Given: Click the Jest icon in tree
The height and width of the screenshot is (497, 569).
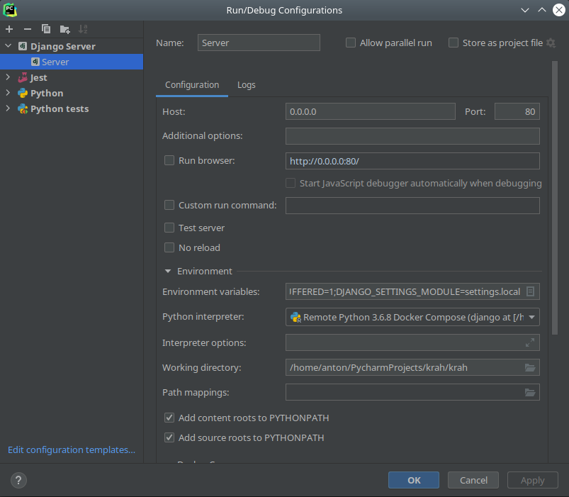Looking at the screenshot, I should coord(23,77).
